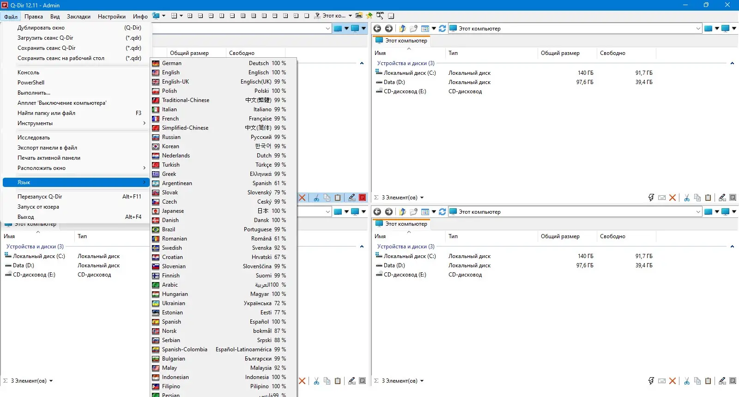The image size is (739, 397).
Task: Click the monitor icon in the main toolbar
Action: tap(156, 16)
